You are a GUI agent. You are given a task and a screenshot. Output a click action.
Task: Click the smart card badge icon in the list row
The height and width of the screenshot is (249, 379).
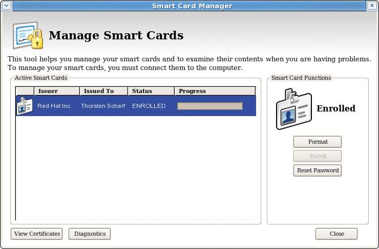[x=25, y=106]
